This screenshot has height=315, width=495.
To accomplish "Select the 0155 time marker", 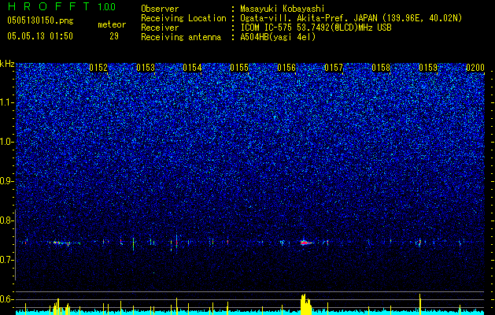I will 239,68.
